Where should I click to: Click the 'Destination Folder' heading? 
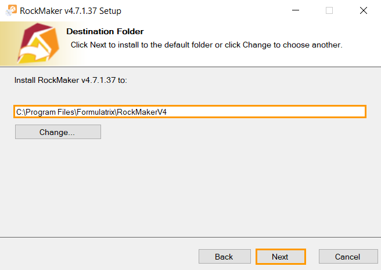[105, 31]
